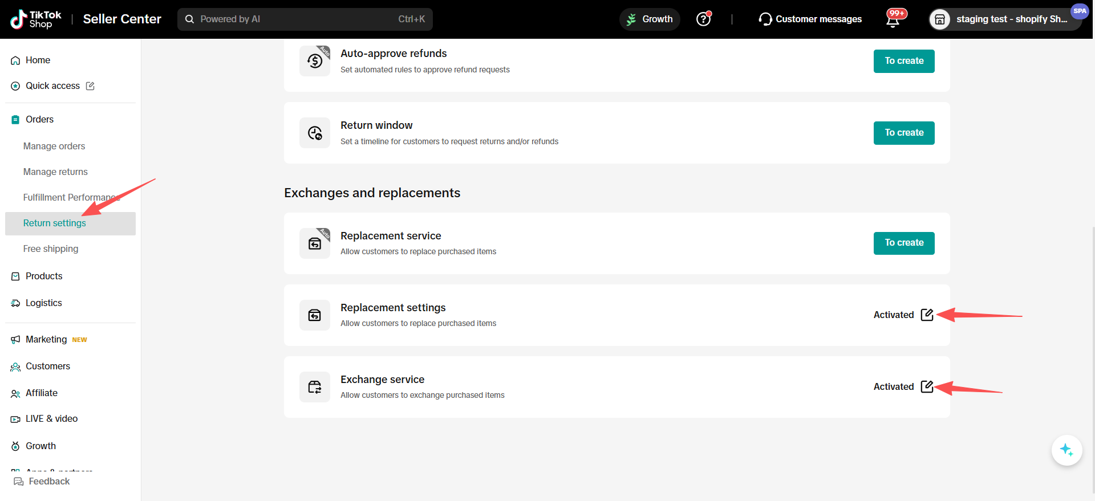
Task: Click Seller Center title
Action: click(122, 19)
